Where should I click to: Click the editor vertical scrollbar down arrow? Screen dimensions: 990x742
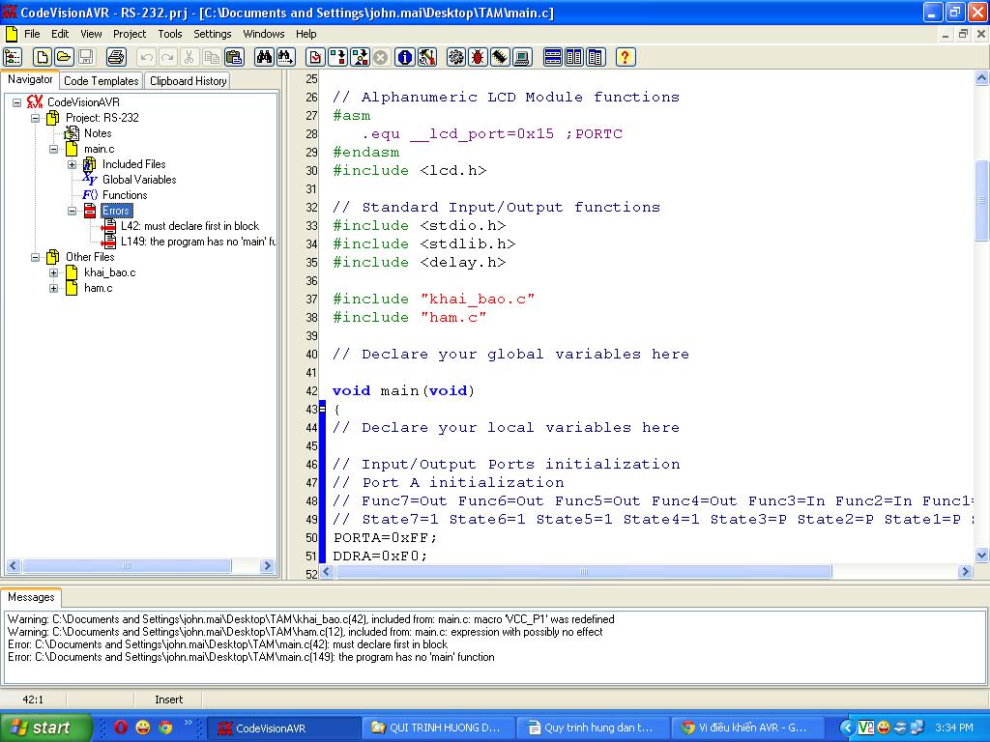981,556
